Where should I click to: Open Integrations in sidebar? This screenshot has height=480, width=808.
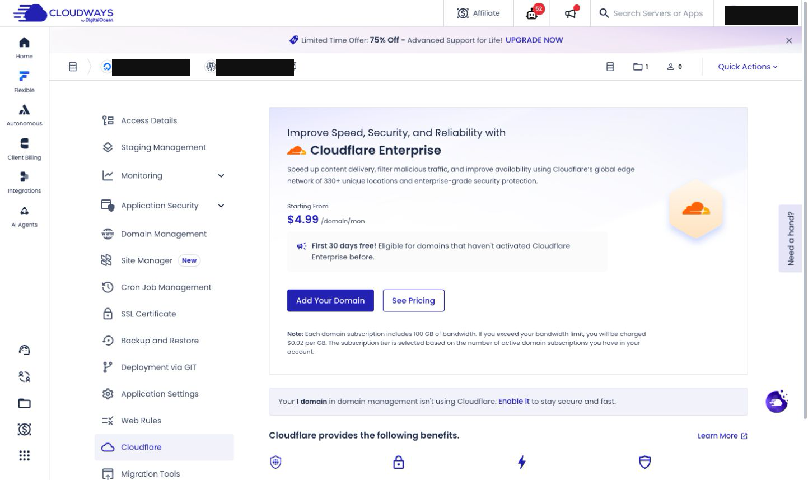[24, 183]
